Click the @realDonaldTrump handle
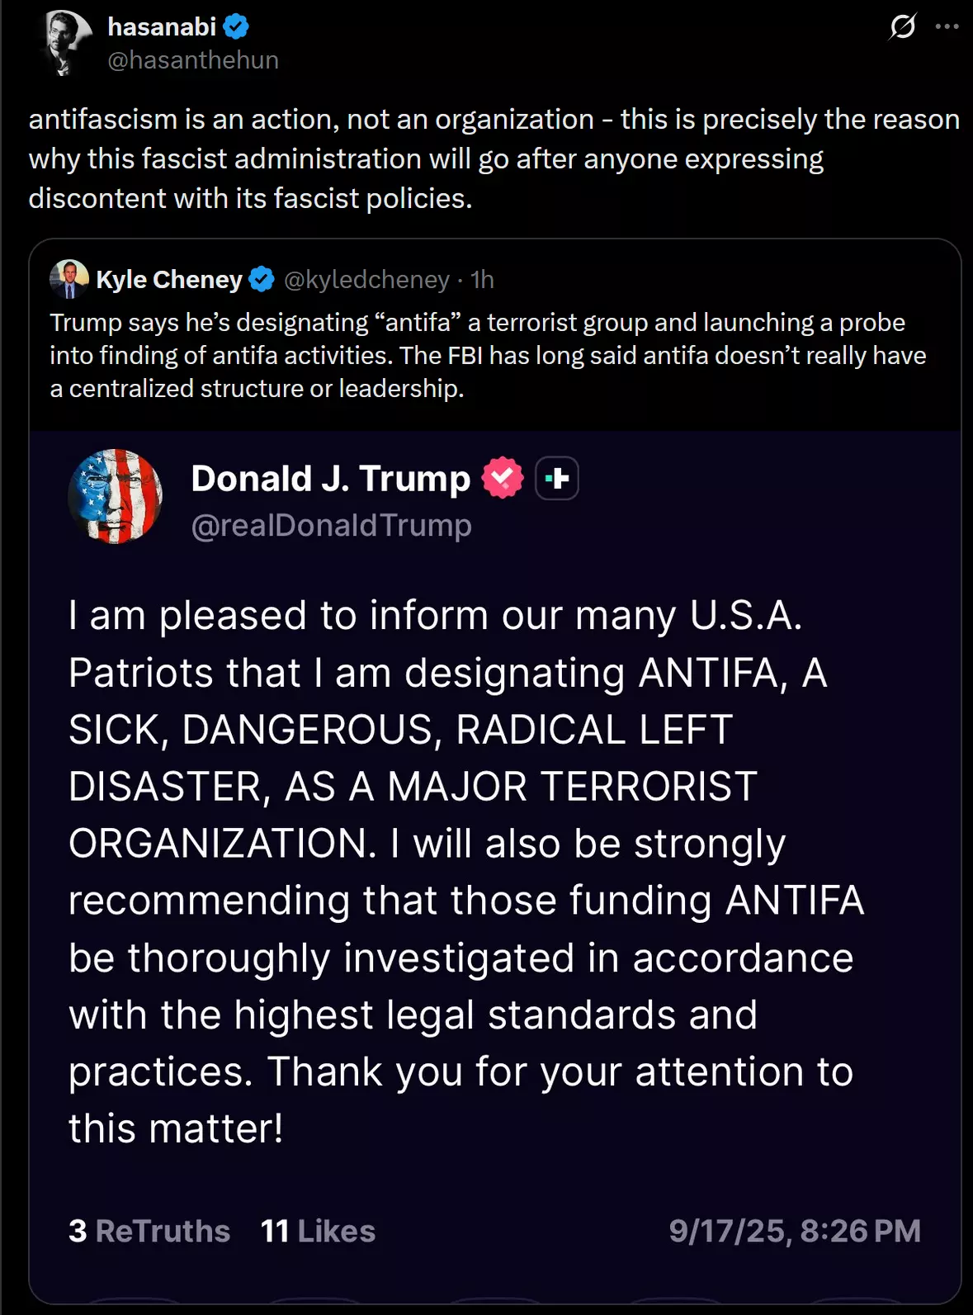Screen dimensions: 973x1315 (x=331, y=525)
